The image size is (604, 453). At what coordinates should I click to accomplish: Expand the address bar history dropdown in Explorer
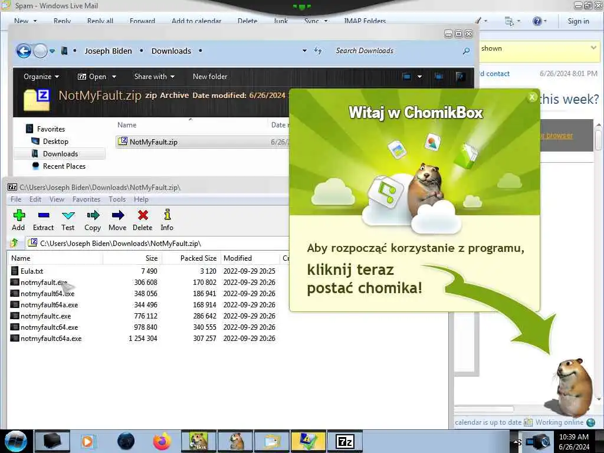pos(304,51)
